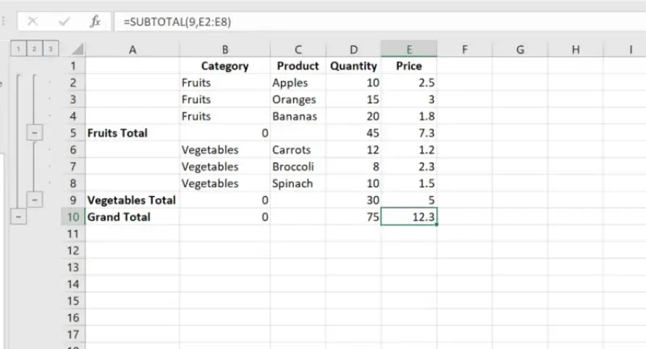Select column A header
This screenshot has width=646, height=349.
click(x=132, y=50)
